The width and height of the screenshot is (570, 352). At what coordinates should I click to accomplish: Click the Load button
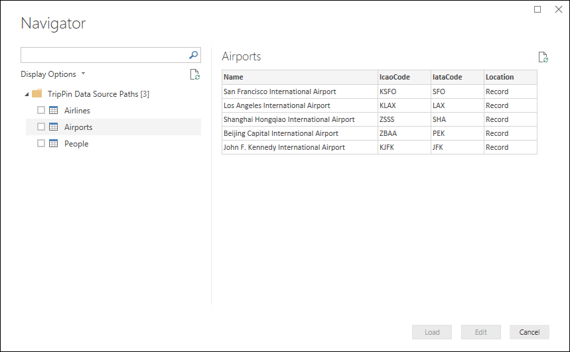click(x=432, y=332)
